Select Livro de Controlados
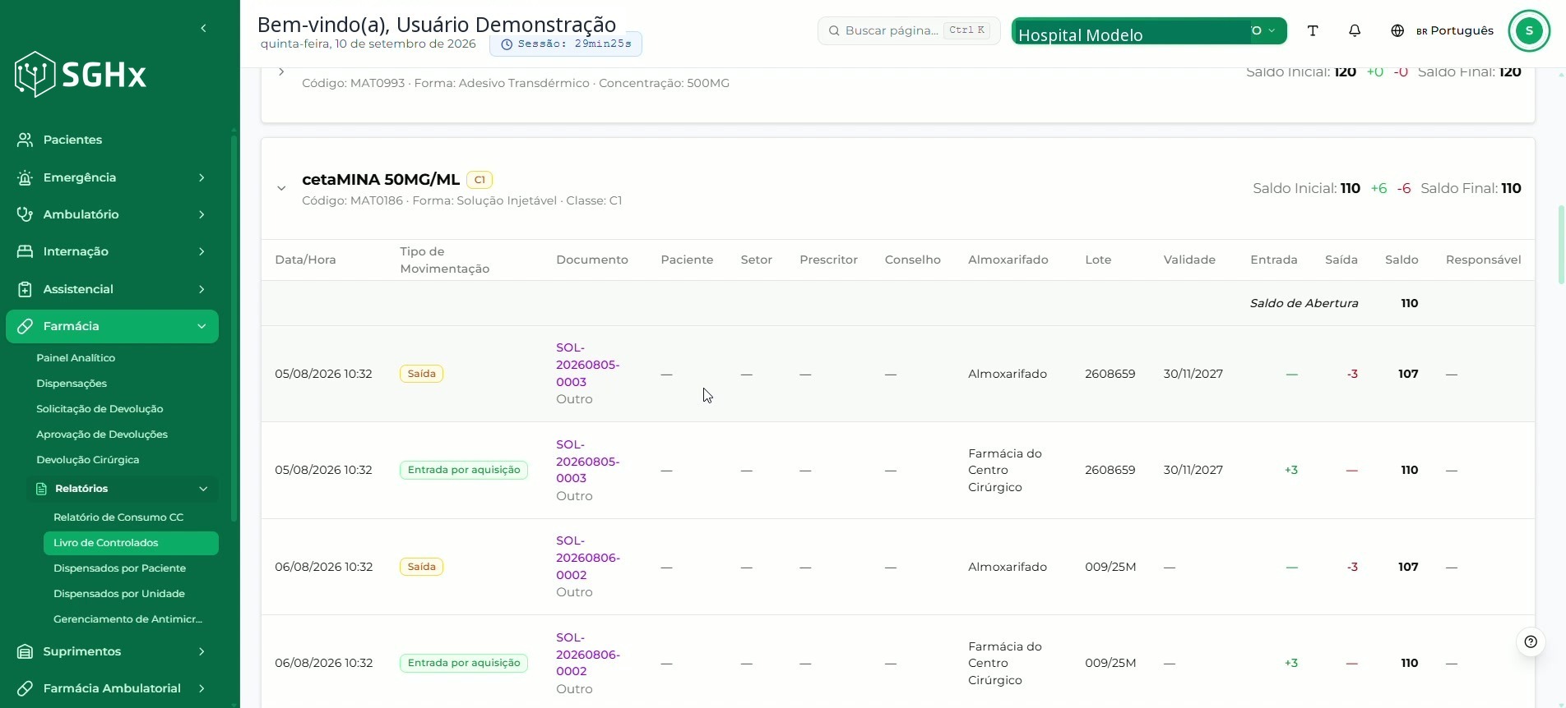This screenshot has width=1566, height=708. pyautogui.click(x=131, y=543)
